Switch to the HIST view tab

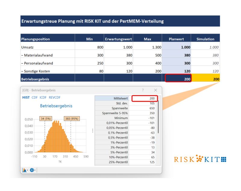click(26, 97)
